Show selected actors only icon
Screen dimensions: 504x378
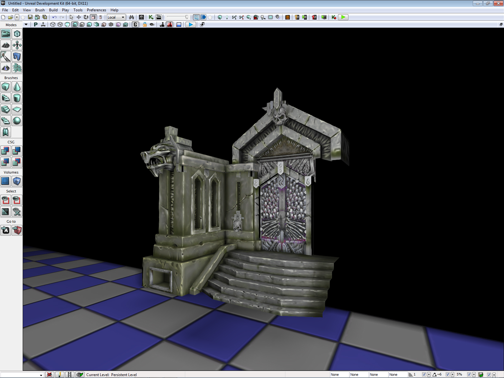click(x=6, y=200)
